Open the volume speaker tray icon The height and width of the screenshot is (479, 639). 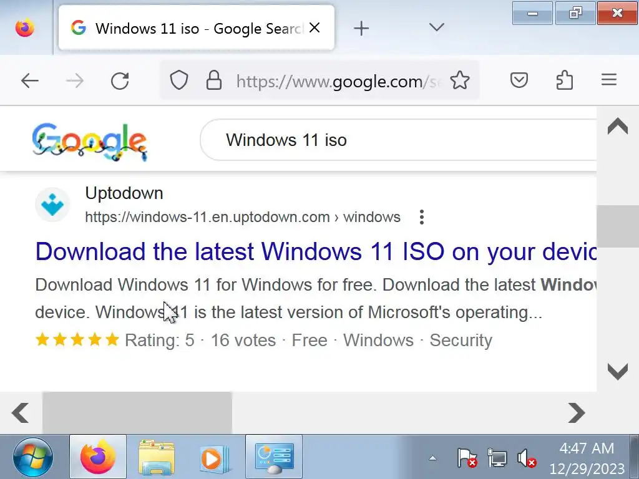(527, 458)
